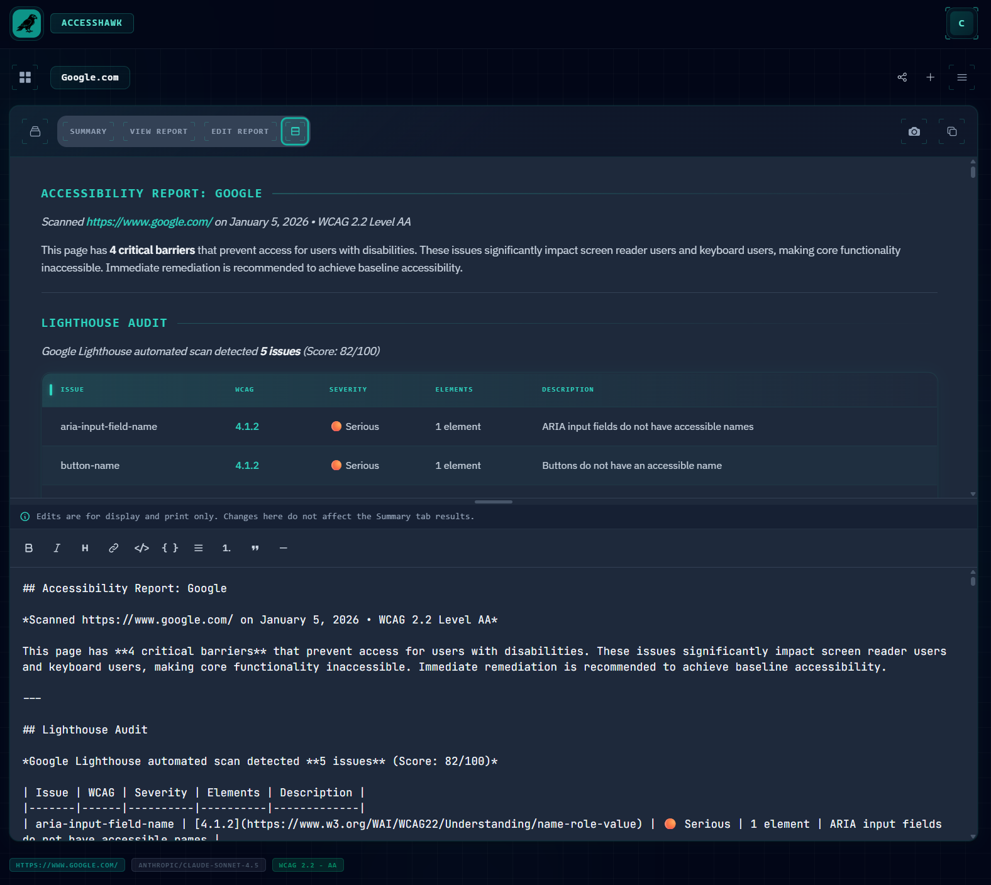
Task: Open the dashboard grid icon
Action: pos(25,77)
